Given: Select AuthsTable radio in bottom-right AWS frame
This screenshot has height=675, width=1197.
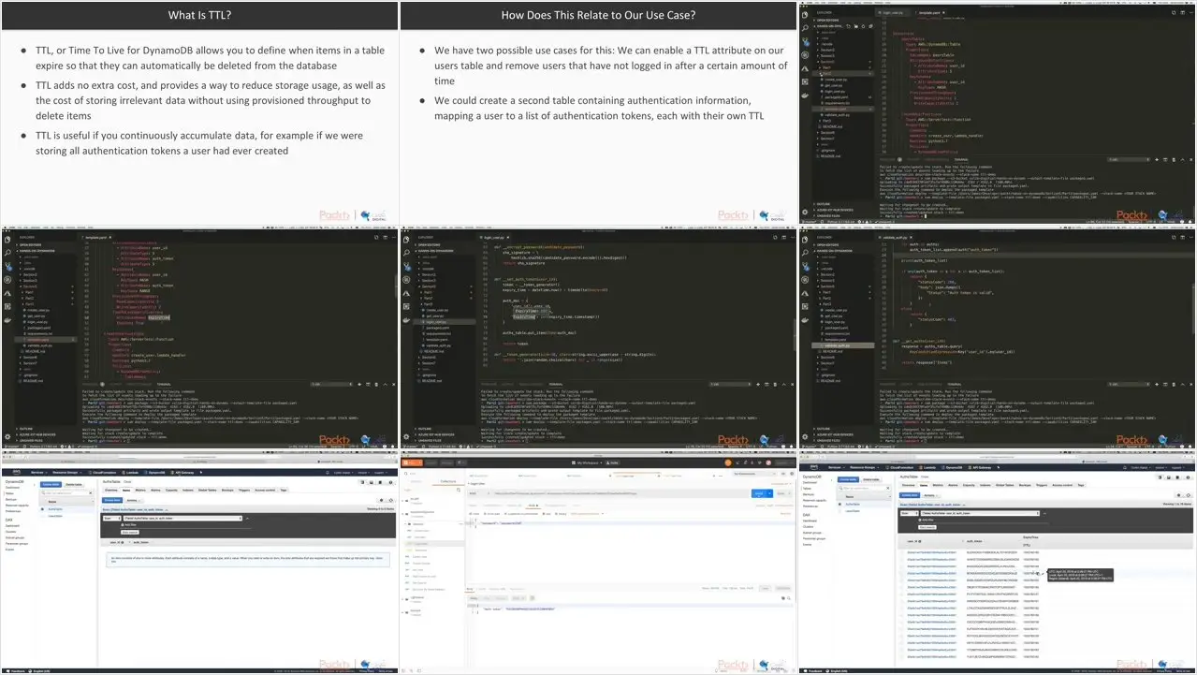Looking at the screenshot, I should pyautogui.click(x=839, y=504).
